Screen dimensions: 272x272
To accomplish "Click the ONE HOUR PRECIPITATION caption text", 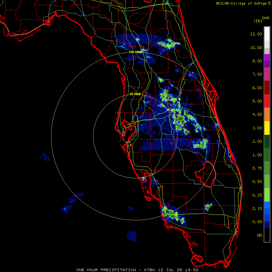I will coord(106,270).
